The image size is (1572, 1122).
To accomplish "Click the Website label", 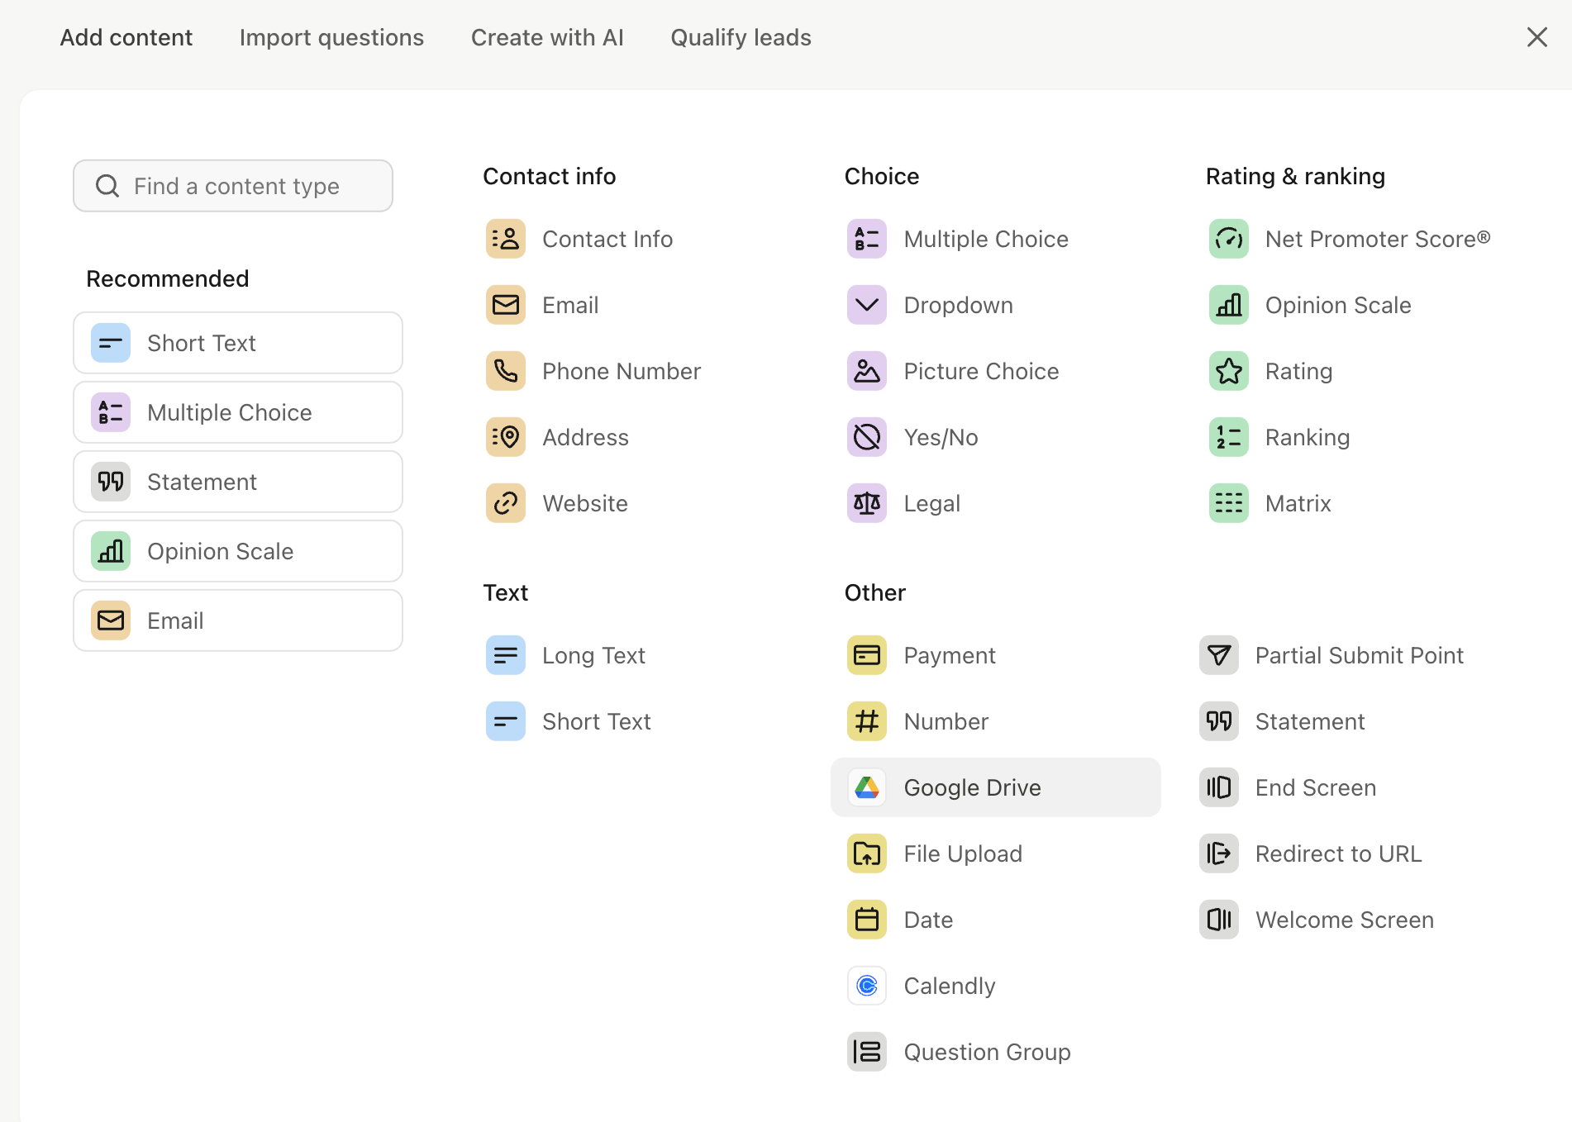I will 584,503.
